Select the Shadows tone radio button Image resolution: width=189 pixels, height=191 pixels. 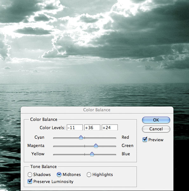30,174
